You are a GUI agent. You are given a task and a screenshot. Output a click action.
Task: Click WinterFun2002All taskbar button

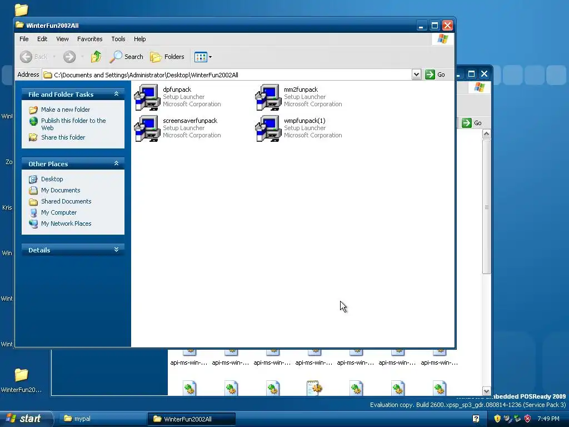tap(191, 419)
